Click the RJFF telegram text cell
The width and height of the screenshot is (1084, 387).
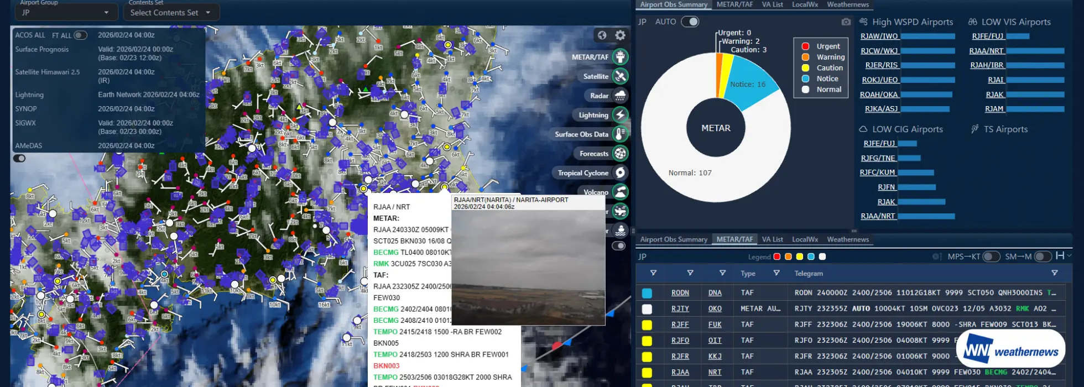click(x=926, y=325)
